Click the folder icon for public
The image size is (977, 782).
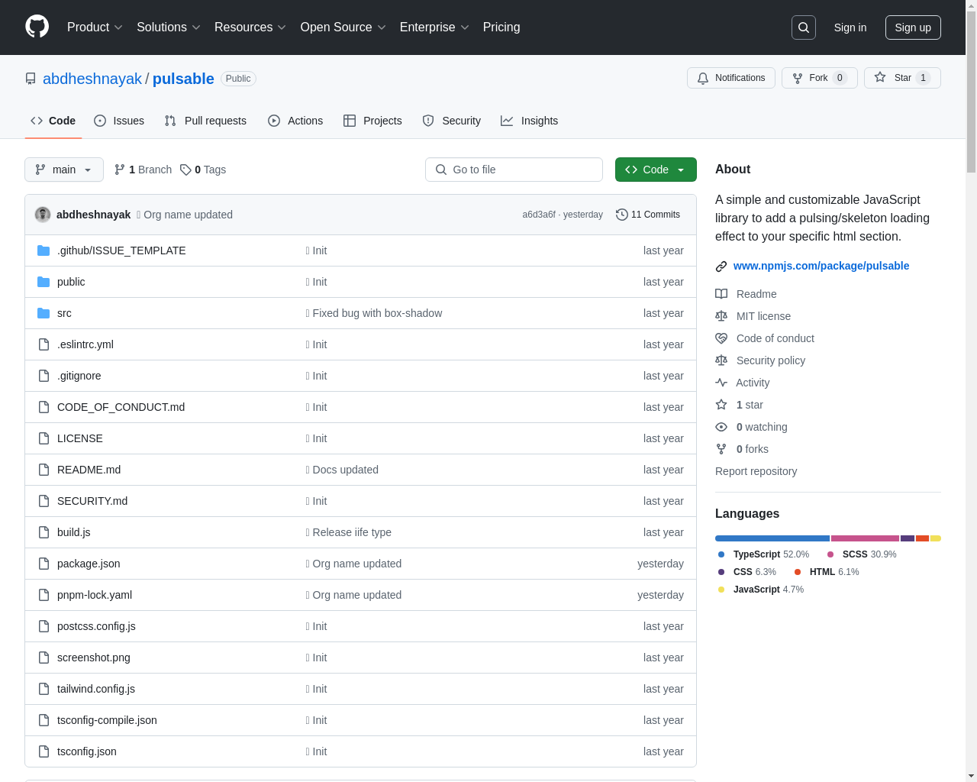point(44,282)
